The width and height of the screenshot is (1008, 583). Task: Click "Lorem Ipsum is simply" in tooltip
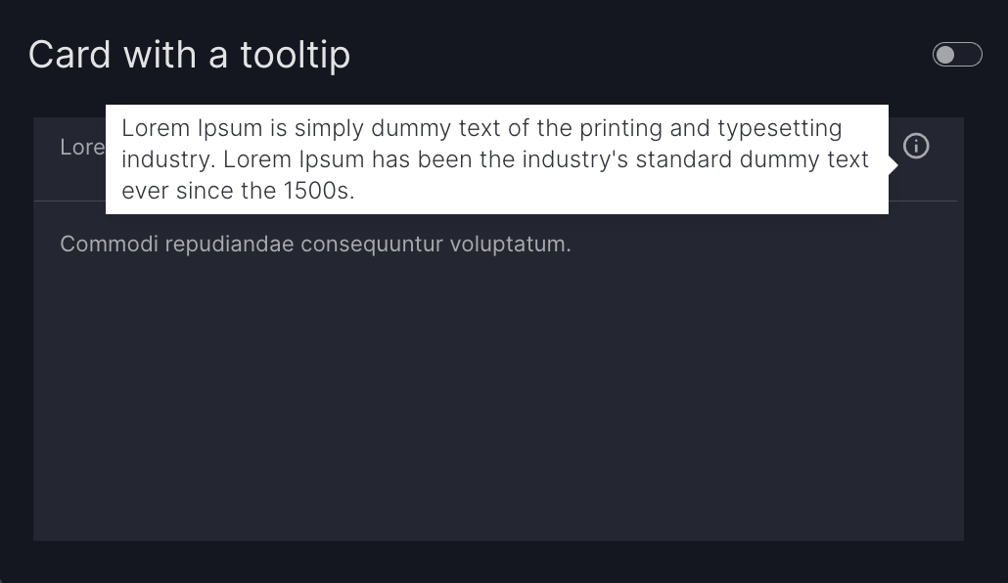point(235,128)
